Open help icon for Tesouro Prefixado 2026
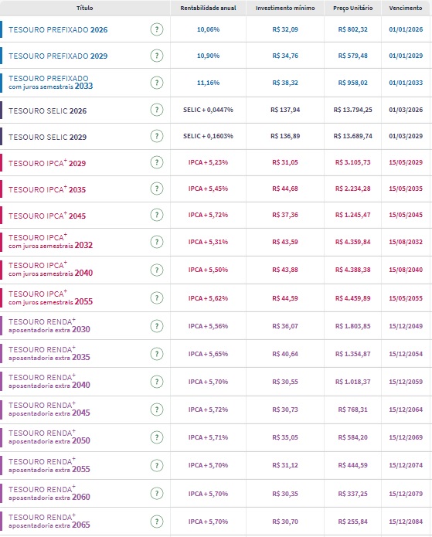The height and width of the screenshot is (537, 432). pyautogui.click(x=157, y=29)
